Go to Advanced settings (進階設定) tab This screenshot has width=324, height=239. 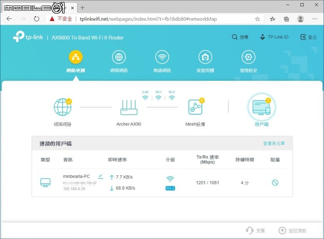point(248,61)
